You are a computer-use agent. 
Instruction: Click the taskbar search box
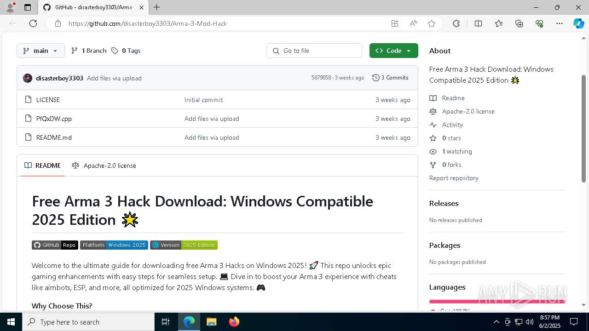coord(88,322)
